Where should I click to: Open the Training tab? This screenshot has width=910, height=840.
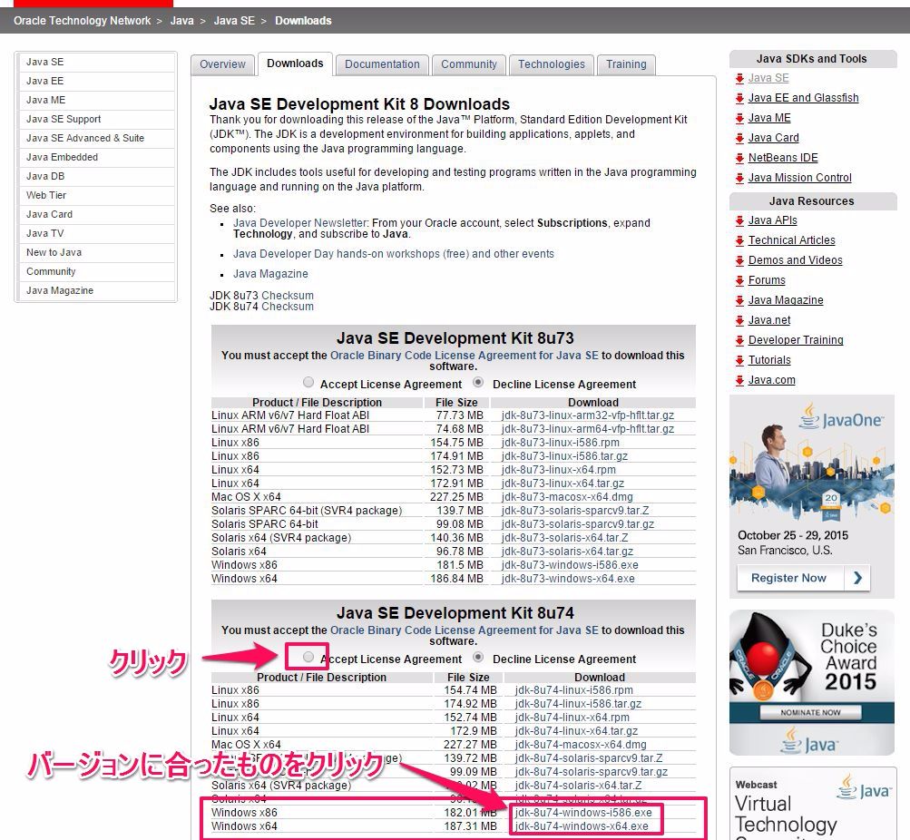[626, 64]
